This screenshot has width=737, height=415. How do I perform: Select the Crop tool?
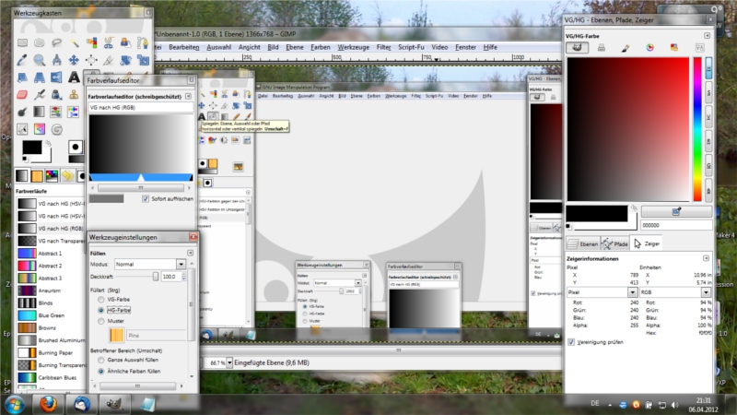[x=109, y=60]
